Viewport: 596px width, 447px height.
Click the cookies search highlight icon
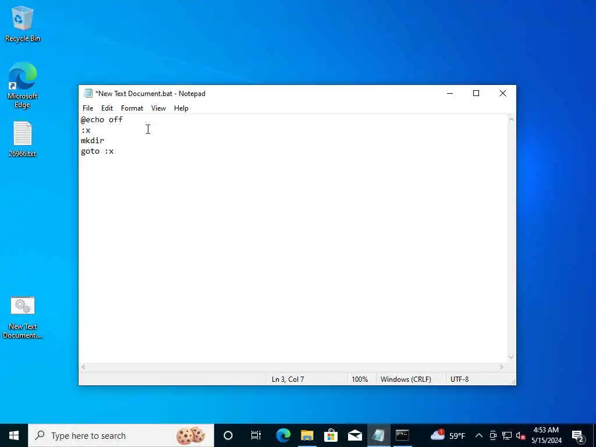coord(190,435)
